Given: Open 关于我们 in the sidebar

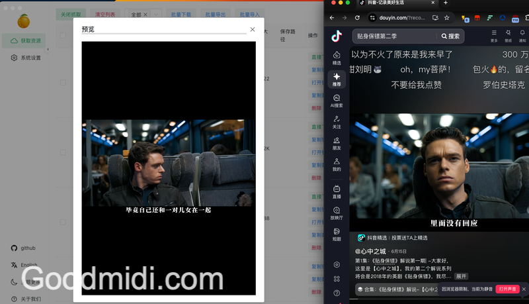Looking at the screenshot, I should (x=26, y=299).
